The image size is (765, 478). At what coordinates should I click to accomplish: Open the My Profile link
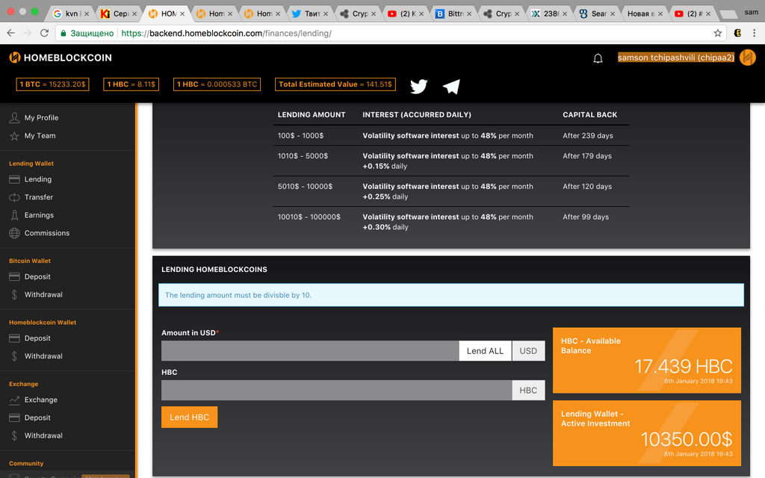click(x=42, y=117)
